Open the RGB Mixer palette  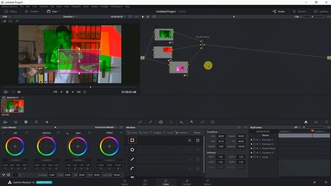tap(36, 122)
